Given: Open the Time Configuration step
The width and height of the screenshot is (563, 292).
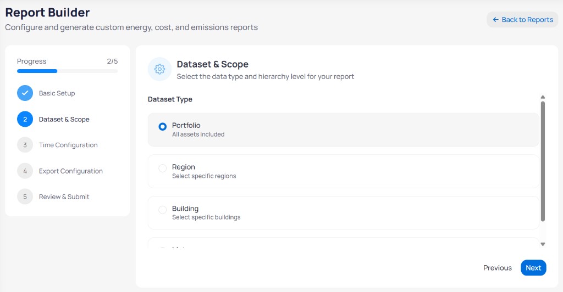Looking at the screenshot, I should [x=68, y=145].
